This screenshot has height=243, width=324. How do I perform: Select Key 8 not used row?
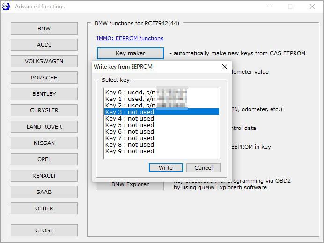click(162, 144)
